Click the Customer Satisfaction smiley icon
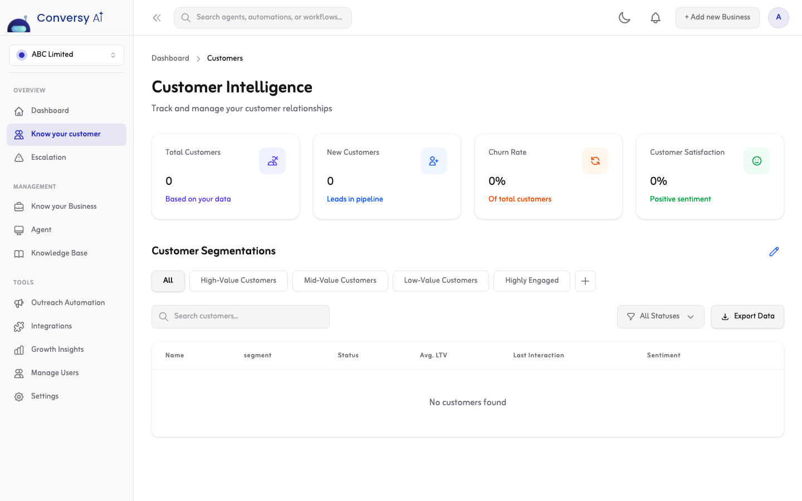This screenshot has width=802, height=501. 757,161
